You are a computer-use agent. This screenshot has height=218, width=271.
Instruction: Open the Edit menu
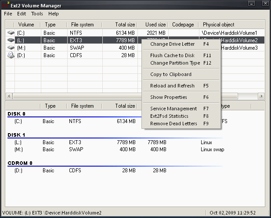(22, 14)
